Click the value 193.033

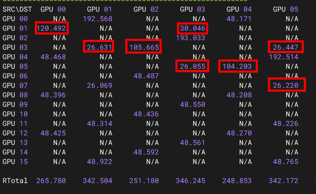191,38
